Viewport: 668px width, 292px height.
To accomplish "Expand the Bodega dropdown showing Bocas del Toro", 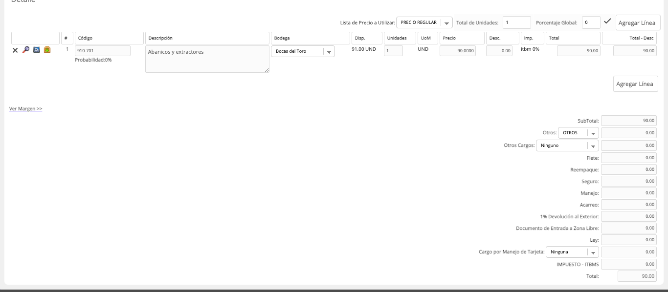I will coord(303,51).
